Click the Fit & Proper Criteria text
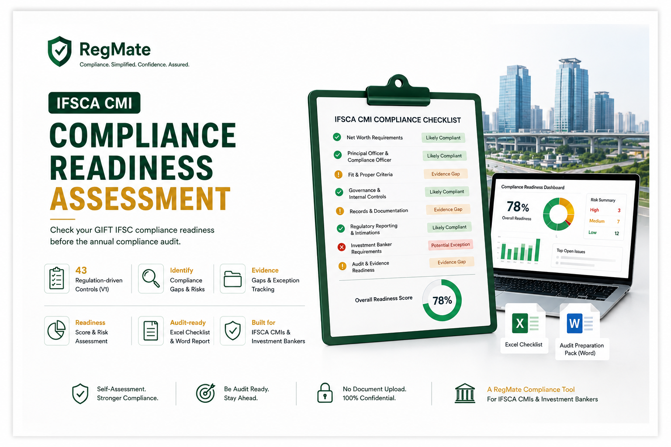Screen dimensions: 671x447 point(370,175)
